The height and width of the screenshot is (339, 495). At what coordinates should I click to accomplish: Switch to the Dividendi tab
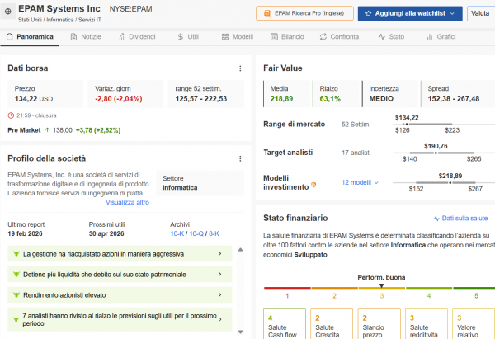[x=136, y=37]
